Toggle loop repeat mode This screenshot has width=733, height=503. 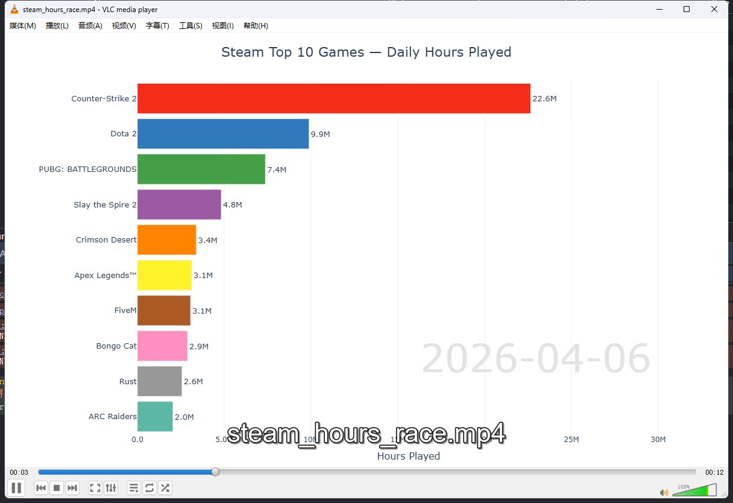[149, 488]
